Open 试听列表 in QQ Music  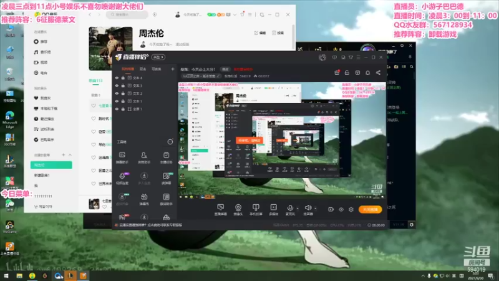click(44, 129)
